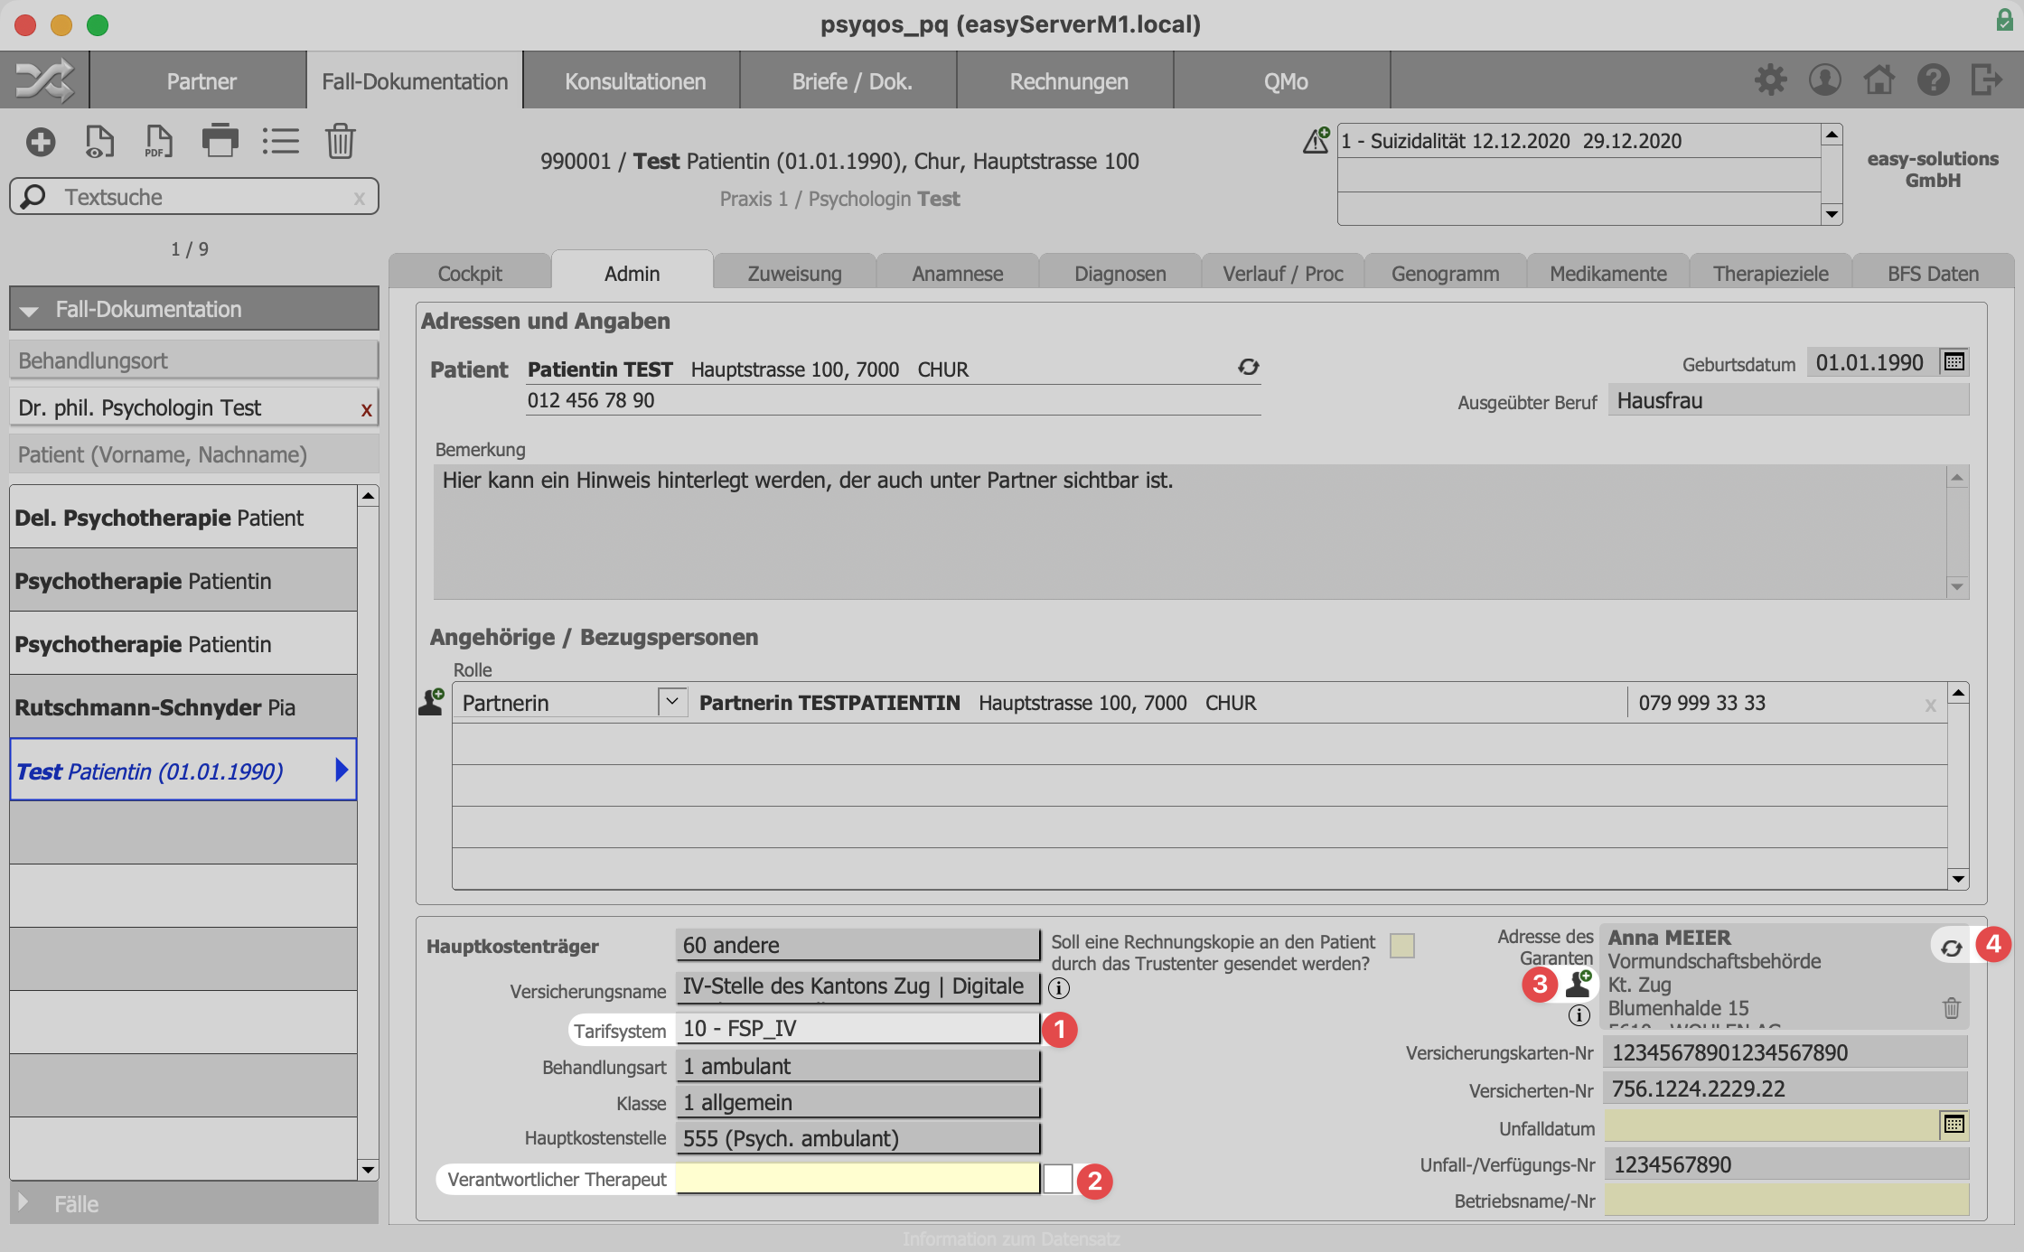Clear the Textsuche field with x

tap(360, 198)
